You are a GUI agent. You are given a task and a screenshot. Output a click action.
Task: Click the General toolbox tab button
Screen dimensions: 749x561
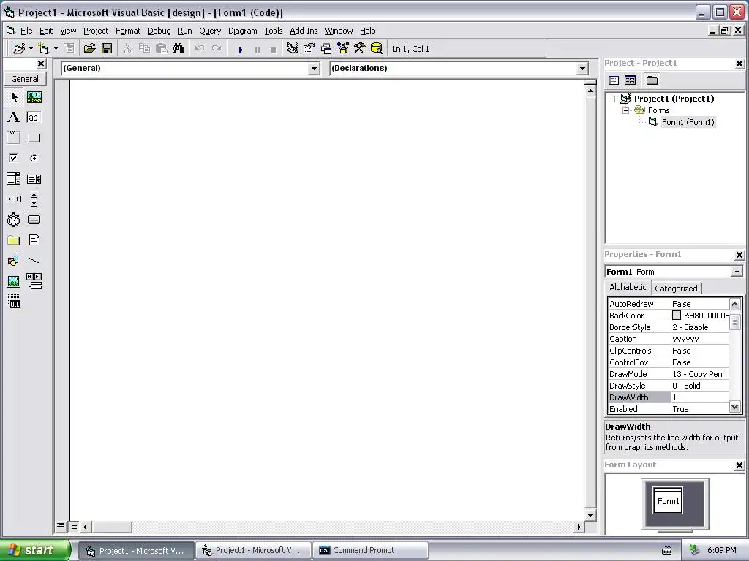pyautogui.click(x=25, y=79)
